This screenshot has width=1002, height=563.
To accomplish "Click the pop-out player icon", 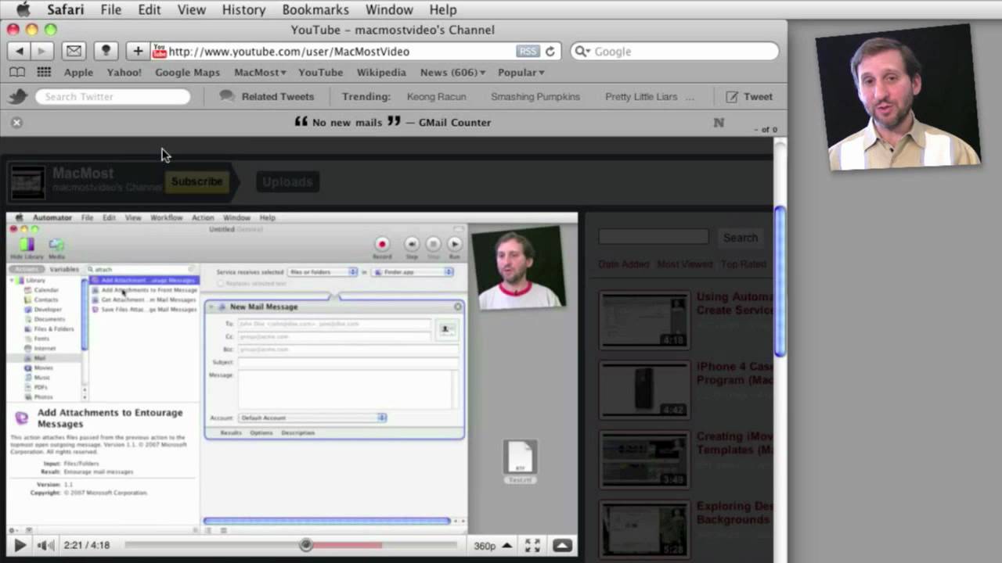I will click(x=562, y=546).
